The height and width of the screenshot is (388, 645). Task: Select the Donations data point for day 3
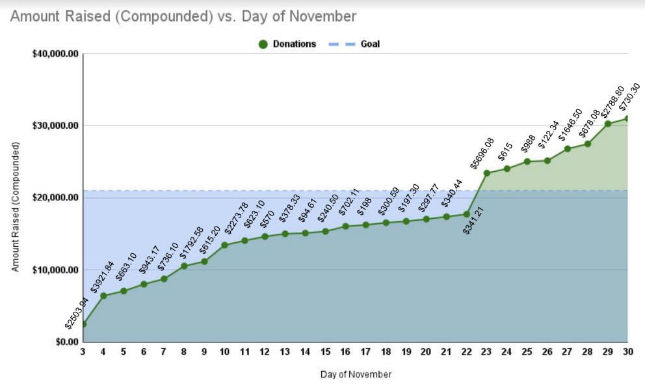pyautogui.click(x=83, y=324)
